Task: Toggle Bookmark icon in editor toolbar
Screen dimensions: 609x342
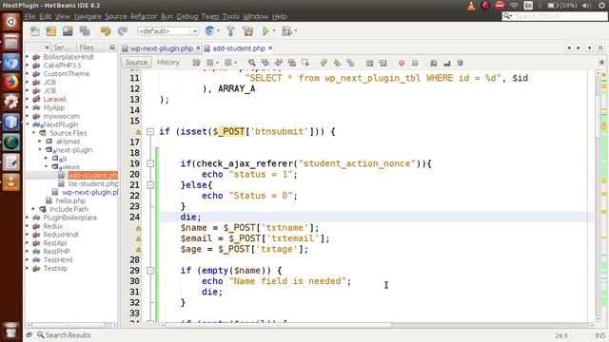Action: point(350,63)
